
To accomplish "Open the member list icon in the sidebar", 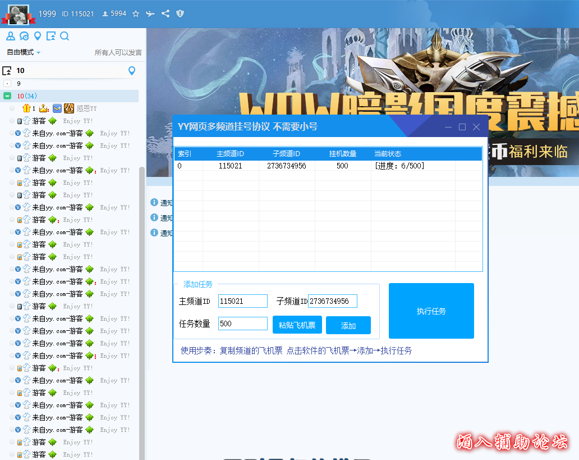I will [10, 35].
